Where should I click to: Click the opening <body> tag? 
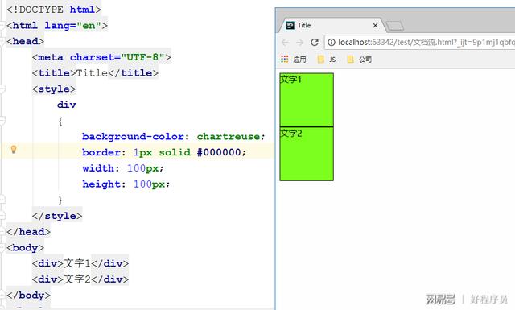click(x=25, y=247)
